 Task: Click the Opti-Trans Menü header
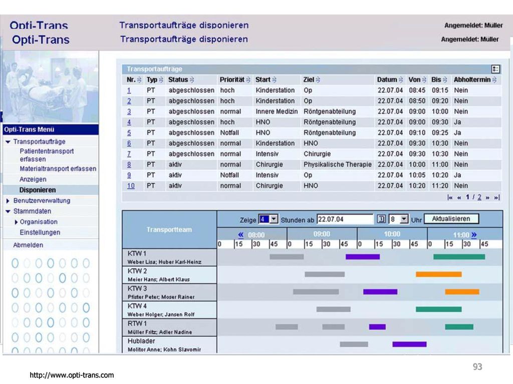[51, 129]
